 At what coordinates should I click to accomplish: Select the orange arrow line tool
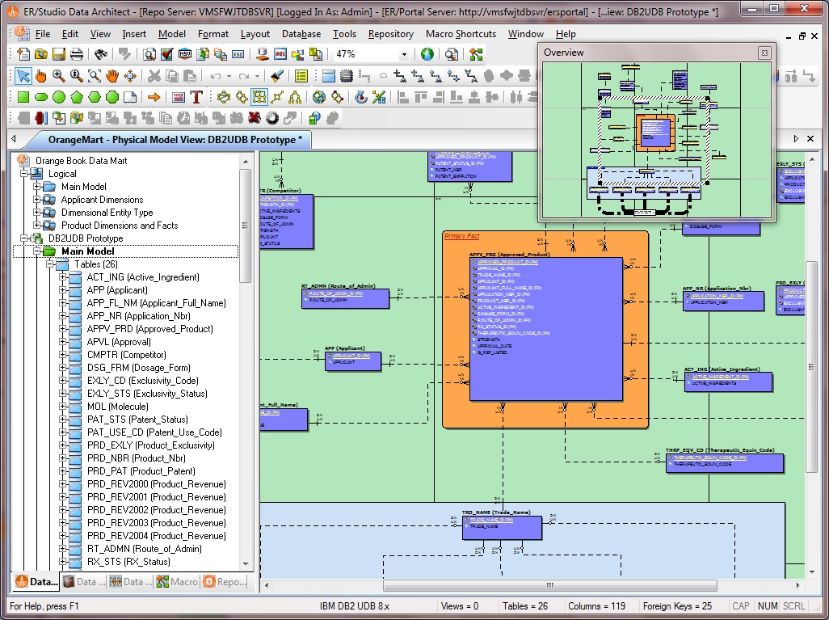click(x=154, y=97)
